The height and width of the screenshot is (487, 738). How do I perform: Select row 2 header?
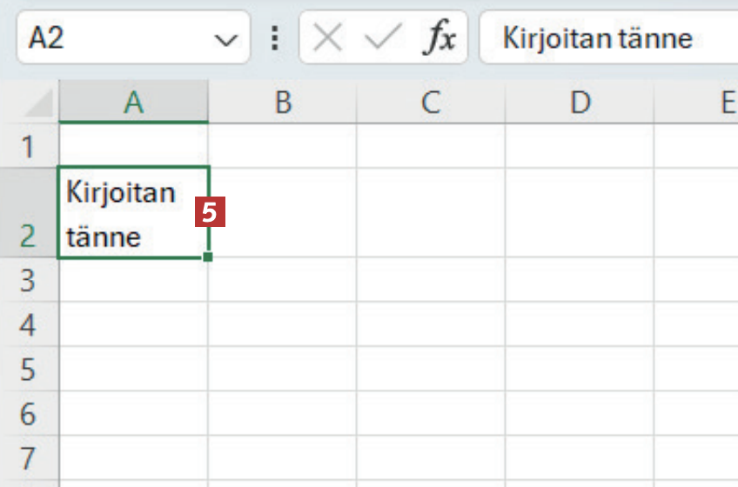29,213
